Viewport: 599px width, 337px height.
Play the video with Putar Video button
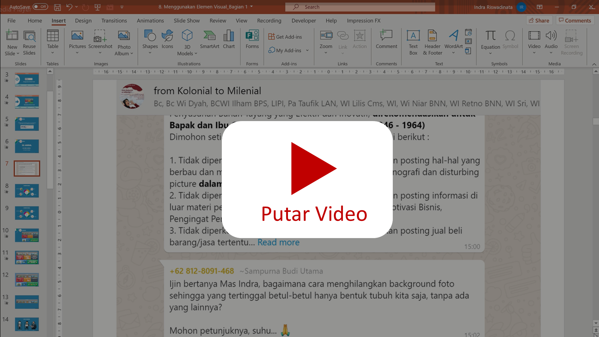pyautogui.click(x=307, y=179)
